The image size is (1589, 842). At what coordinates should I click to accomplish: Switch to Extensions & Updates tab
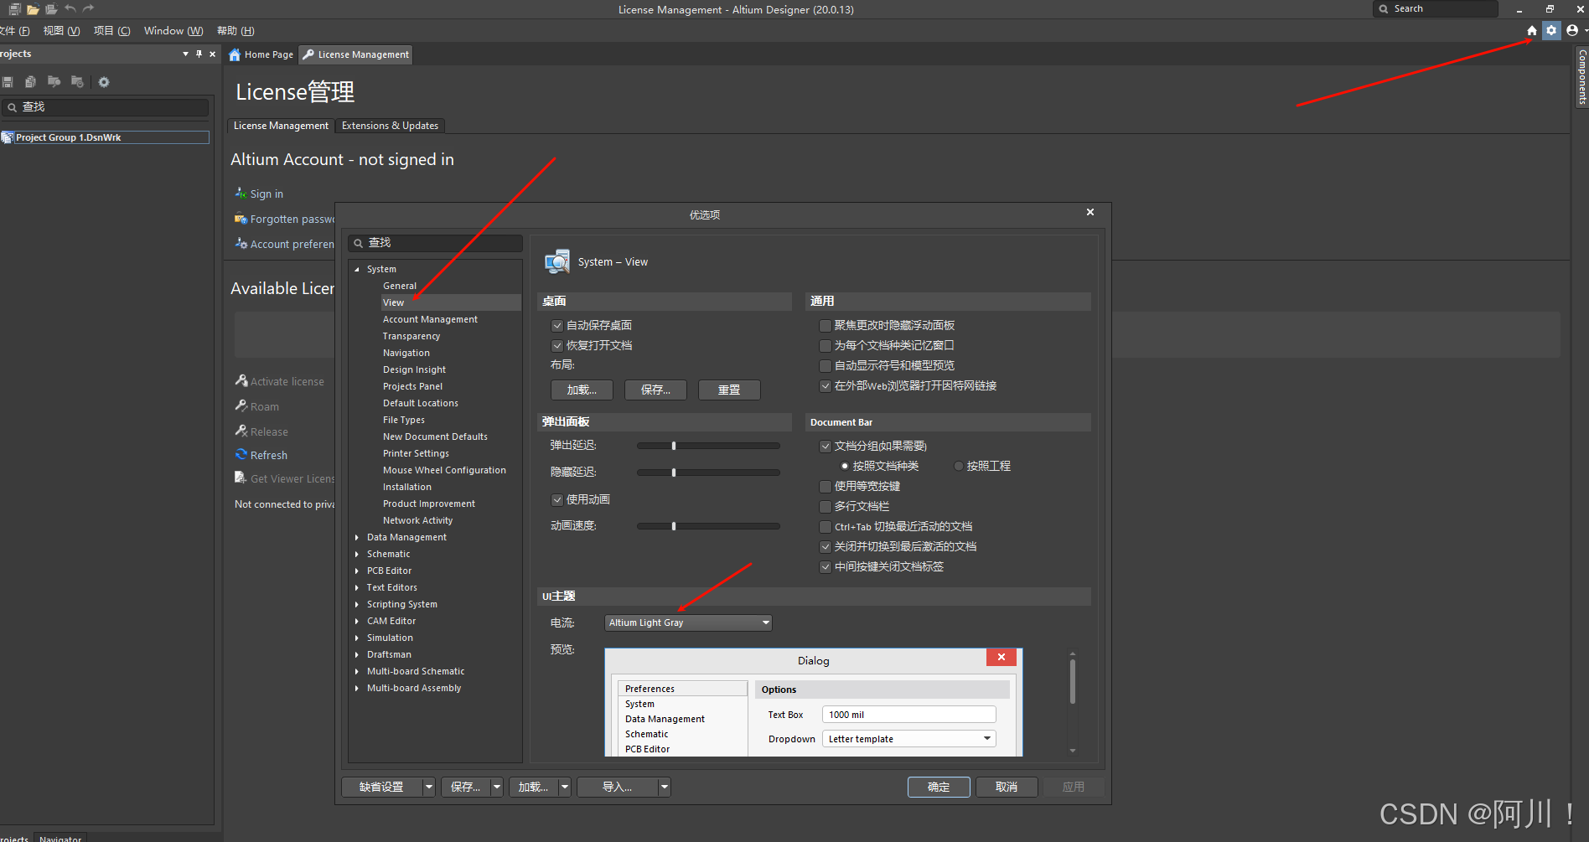[x=390, y=126]
